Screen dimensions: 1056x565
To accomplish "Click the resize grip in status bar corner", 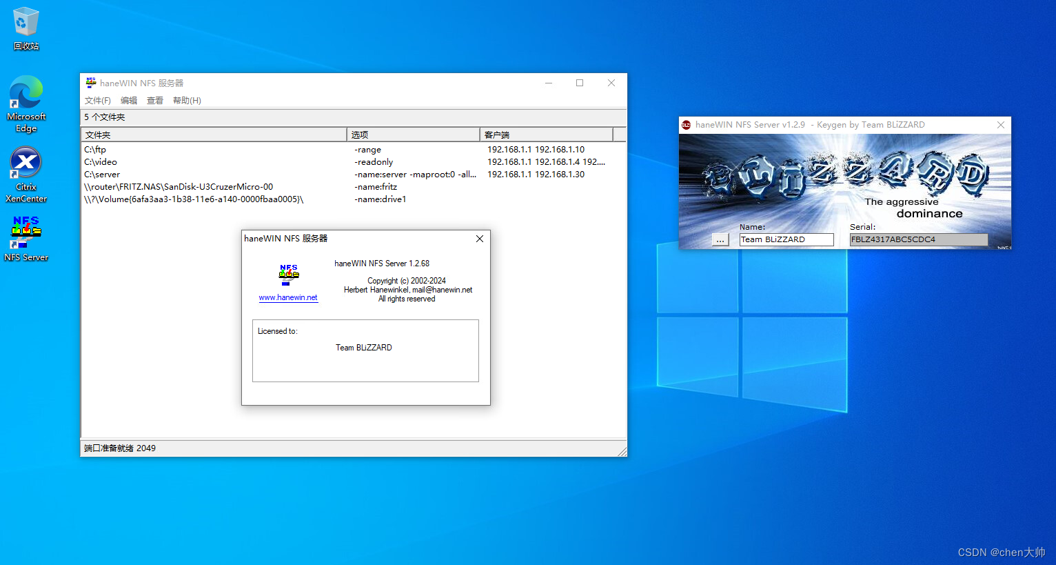I will 622,451.
